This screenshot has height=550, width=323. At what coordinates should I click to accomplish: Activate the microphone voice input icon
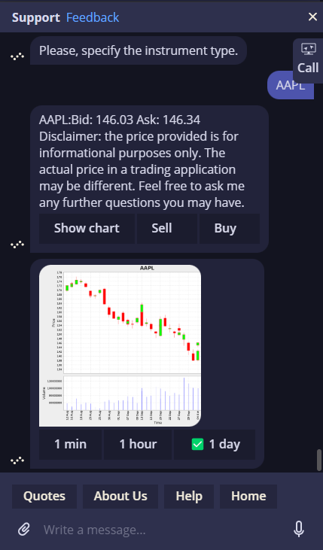[x=299, y=529]
